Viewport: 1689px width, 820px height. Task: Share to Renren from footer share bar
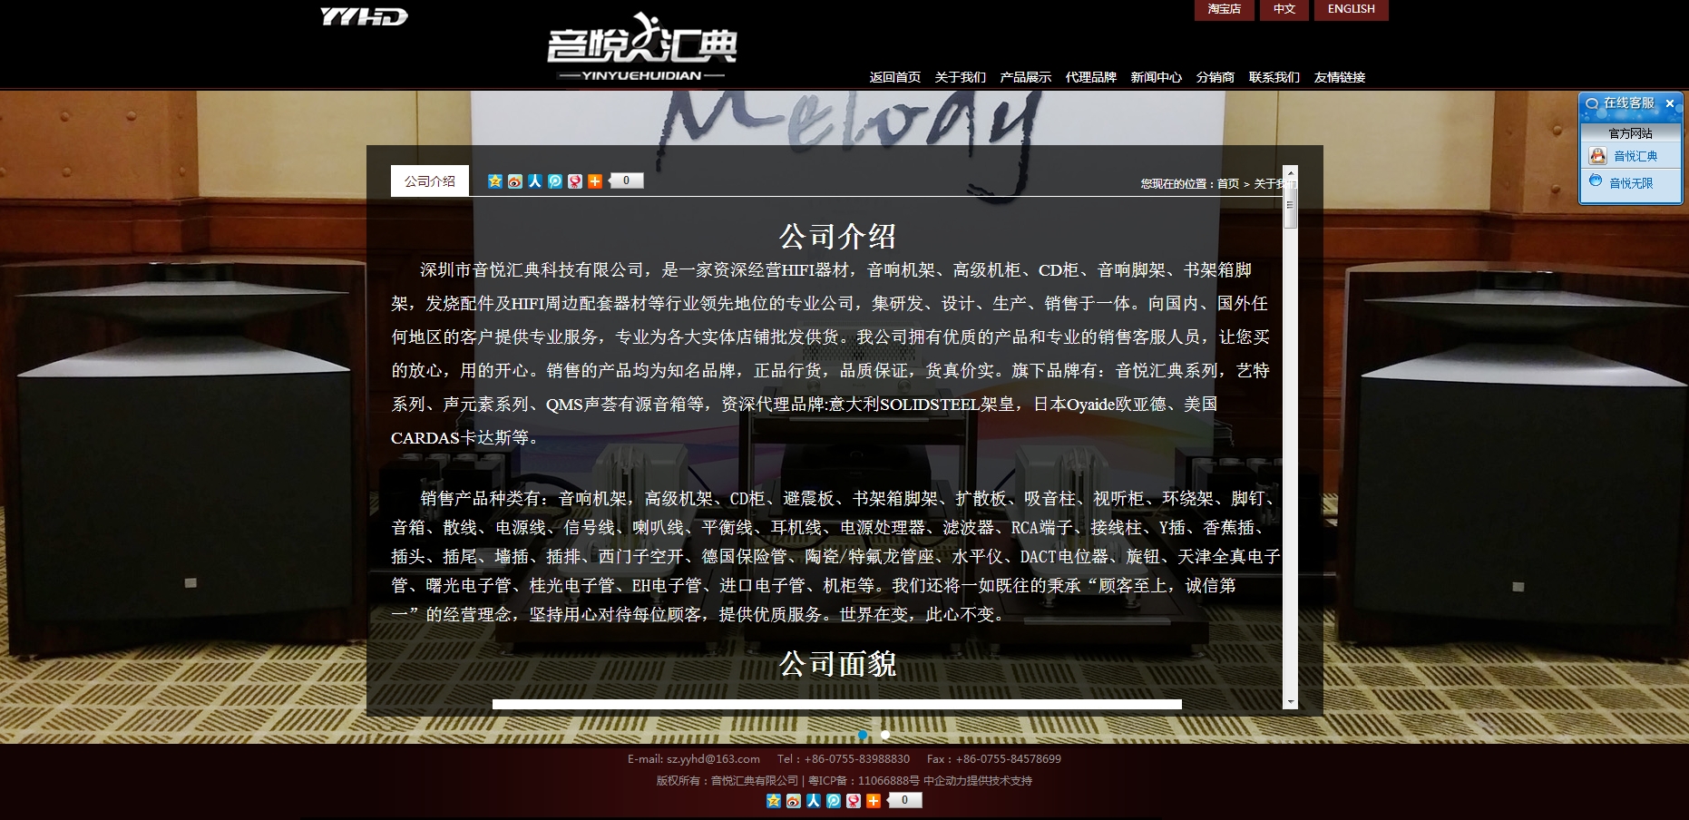coord(814,801)
